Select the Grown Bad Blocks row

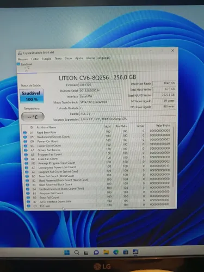coord(98,149)
